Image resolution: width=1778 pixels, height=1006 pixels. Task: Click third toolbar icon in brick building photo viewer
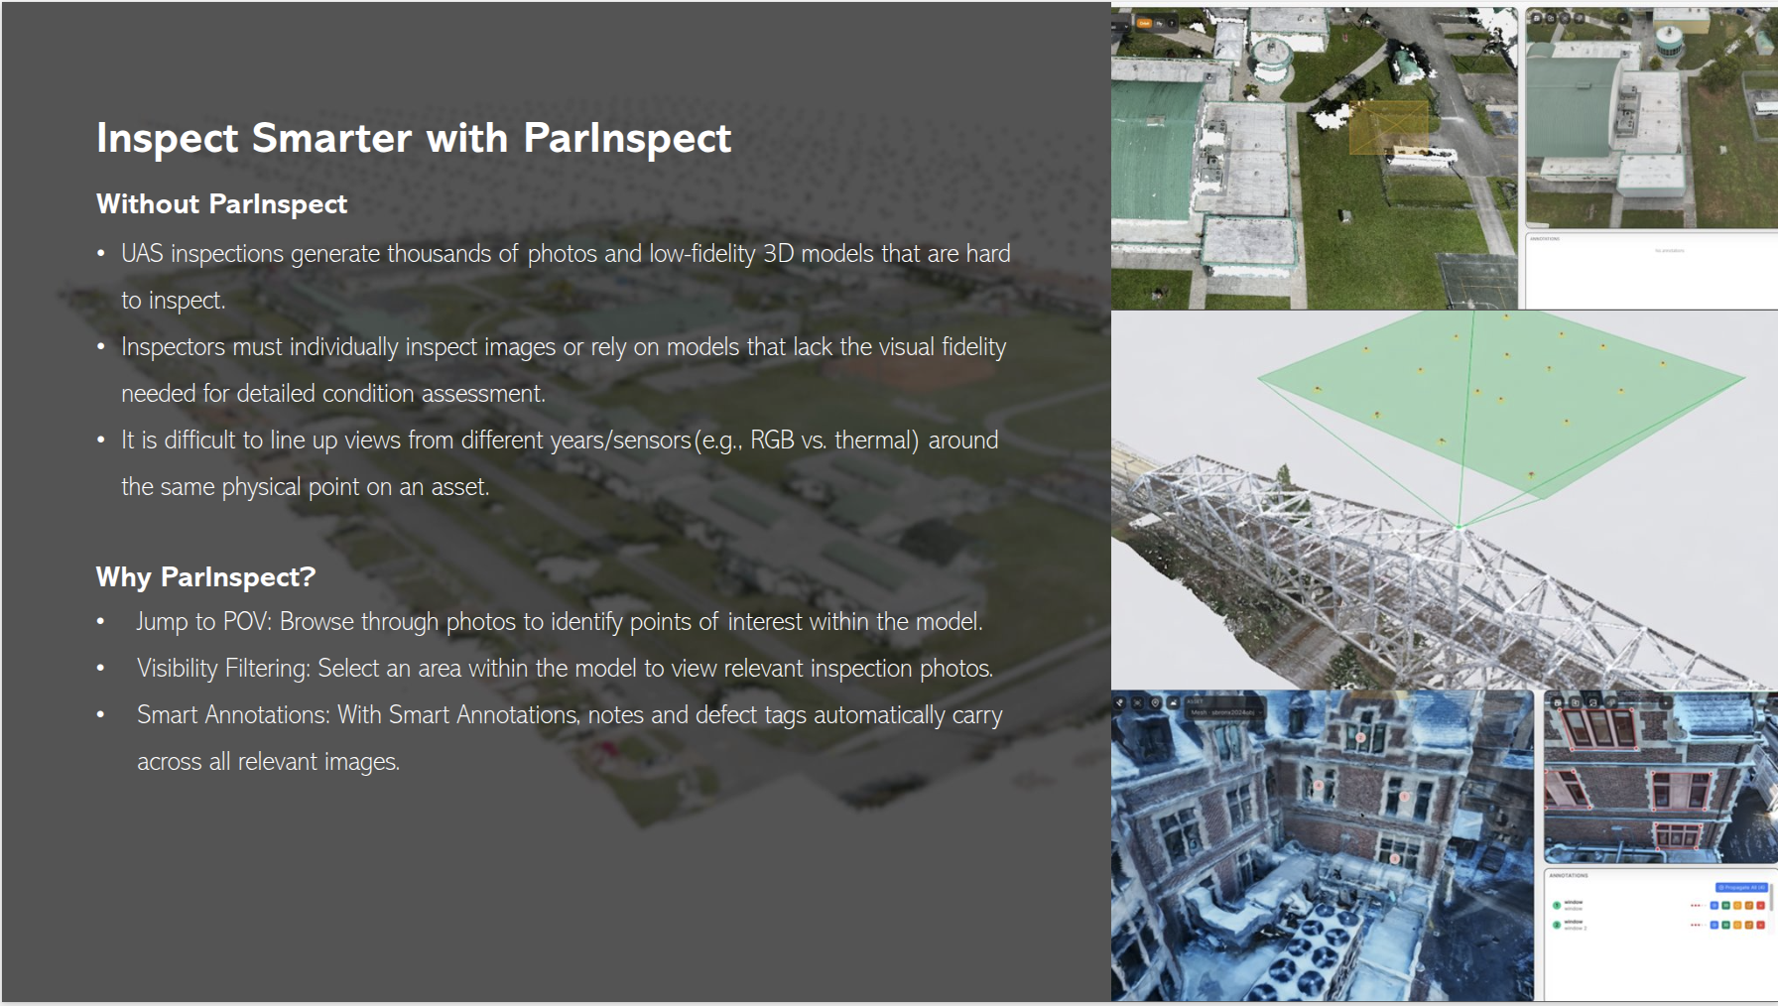coord(1593,702)
